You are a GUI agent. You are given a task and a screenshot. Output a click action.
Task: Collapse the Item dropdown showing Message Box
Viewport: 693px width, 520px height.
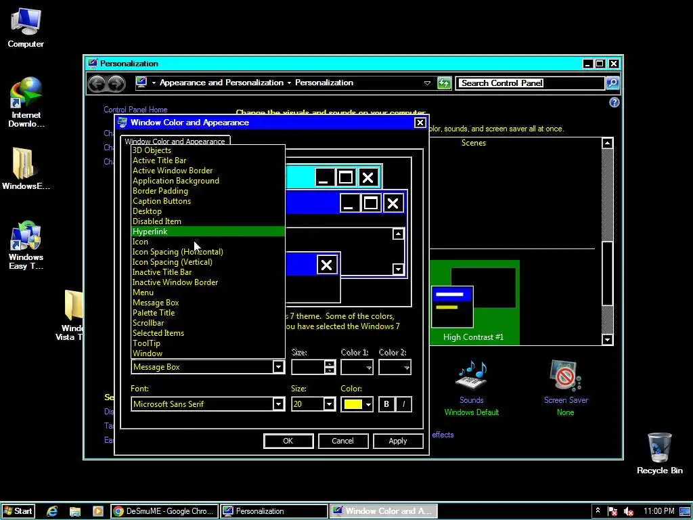click(x=278, y=366)
